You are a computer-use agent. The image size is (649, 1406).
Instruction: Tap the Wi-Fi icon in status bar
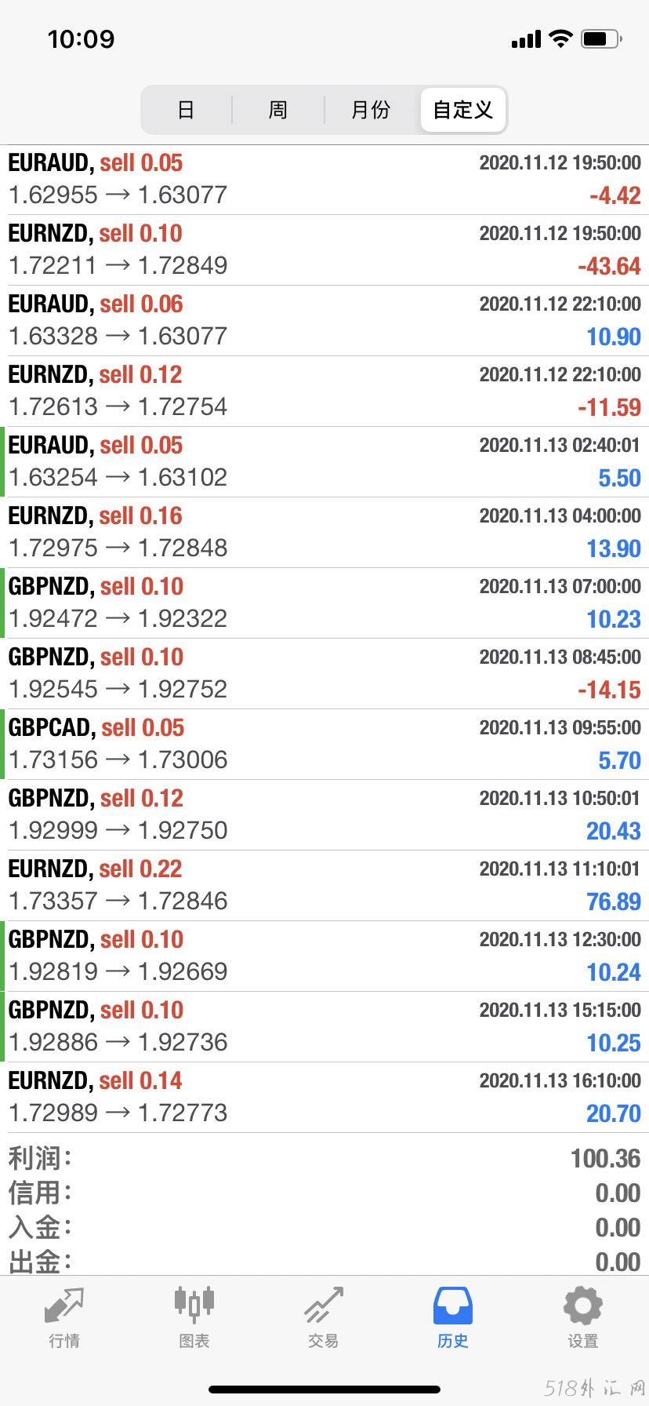560,38
